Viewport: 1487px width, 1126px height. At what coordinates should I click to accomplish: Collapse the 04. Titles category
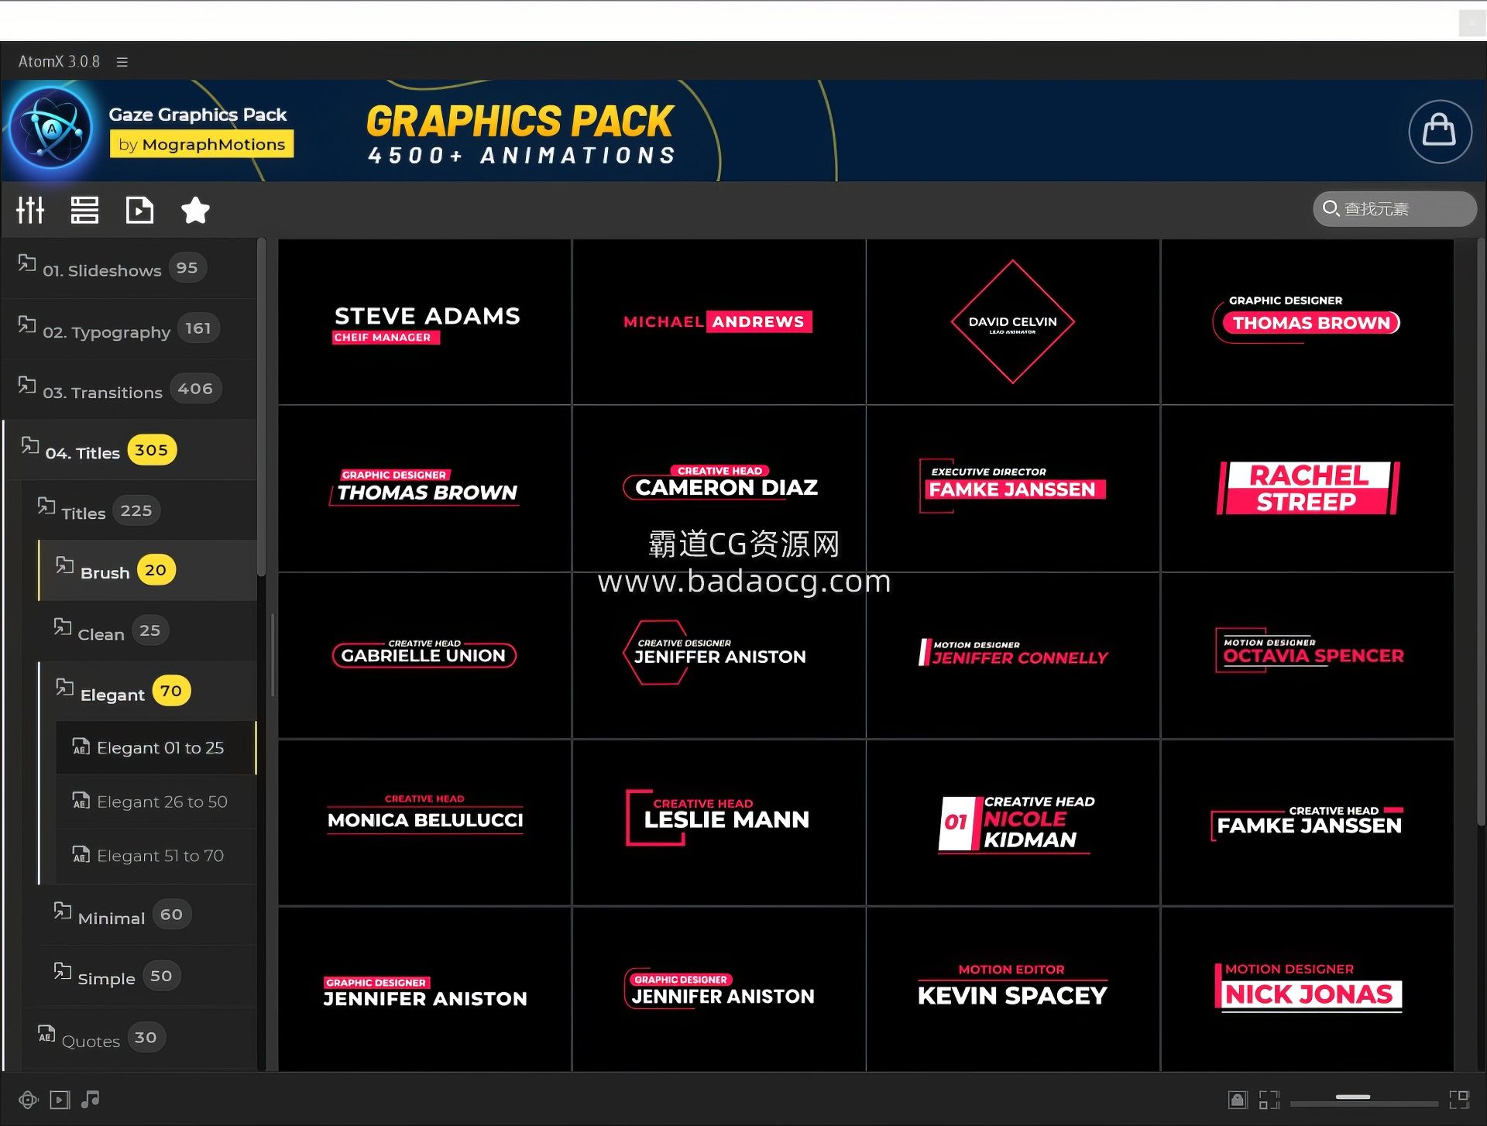pyautogui.click(x=129, y=450)
